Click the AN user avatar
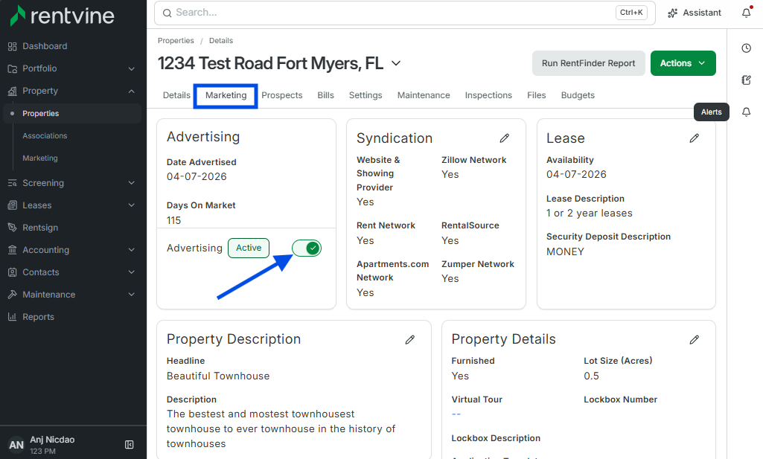Viewport: 763px width, 459px height. [16, 444]
